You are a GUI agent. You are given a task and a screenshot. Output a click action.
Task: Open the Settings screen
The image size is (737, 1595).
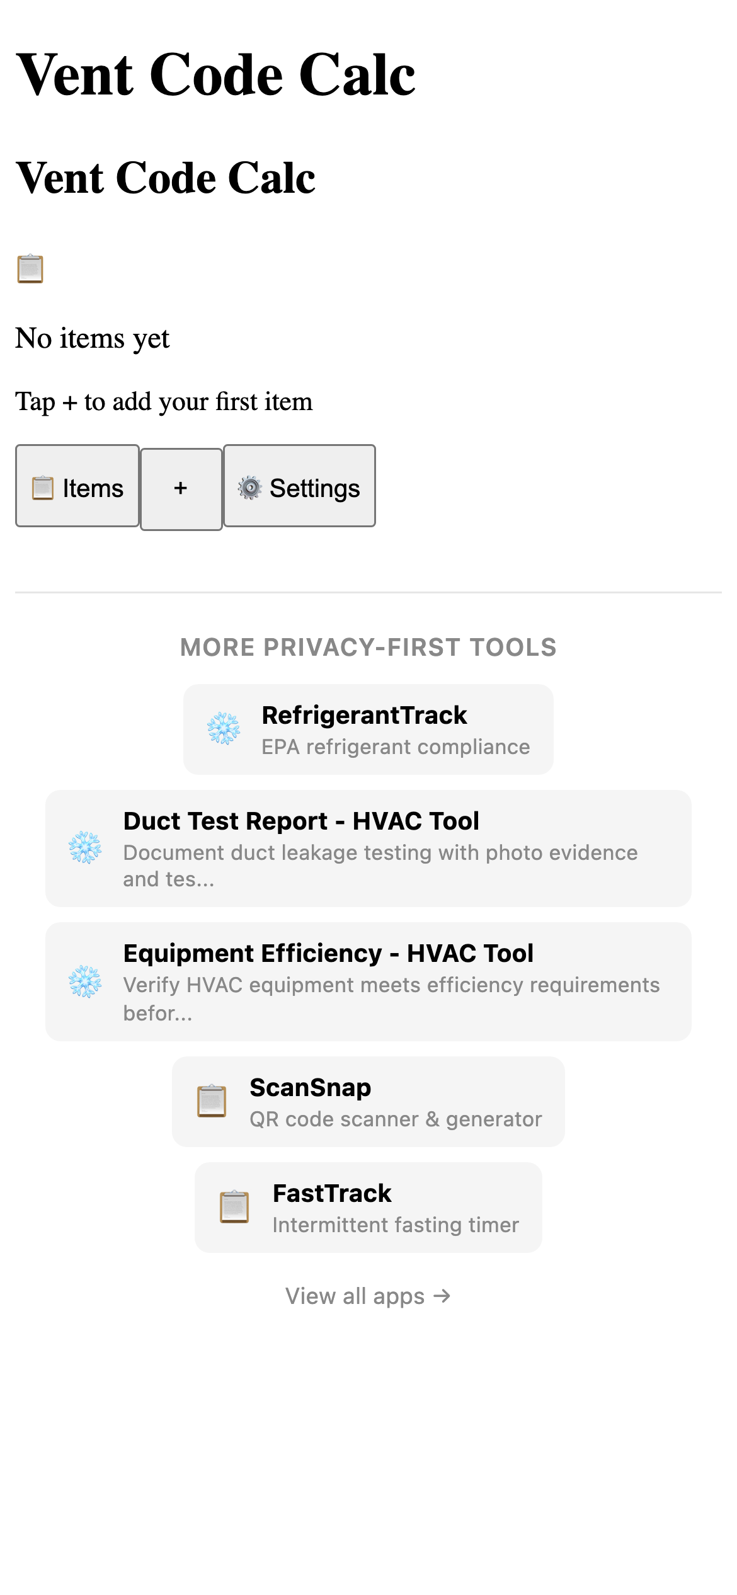[x=299, y=487]
